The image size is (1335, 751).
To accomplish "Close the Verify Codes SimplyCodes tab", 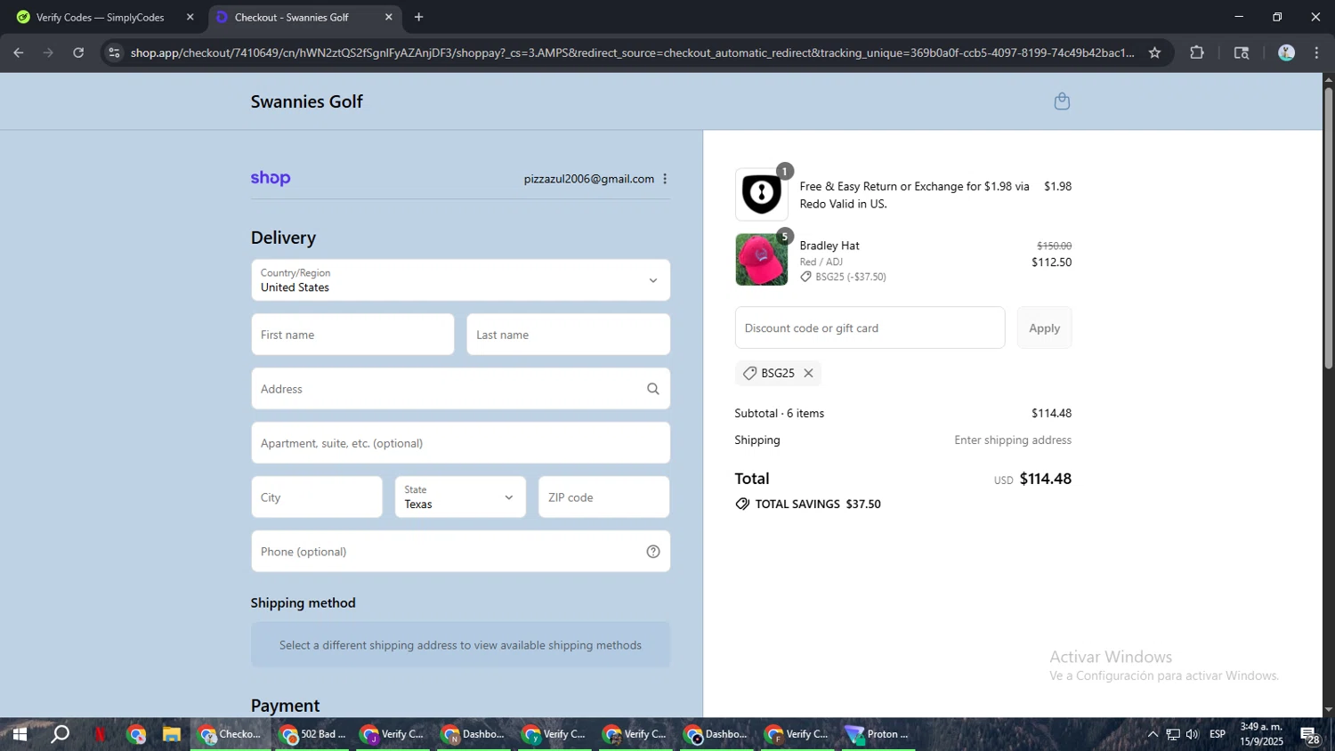I will tap(190, 17).
